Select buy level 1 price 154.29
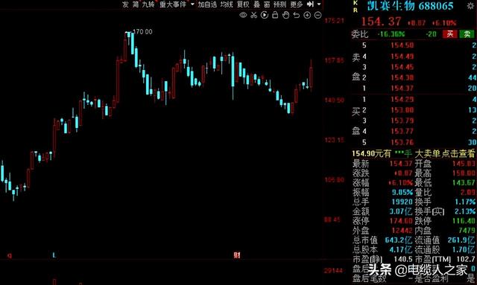The image size is (477, 285). (x=402, y=100)
